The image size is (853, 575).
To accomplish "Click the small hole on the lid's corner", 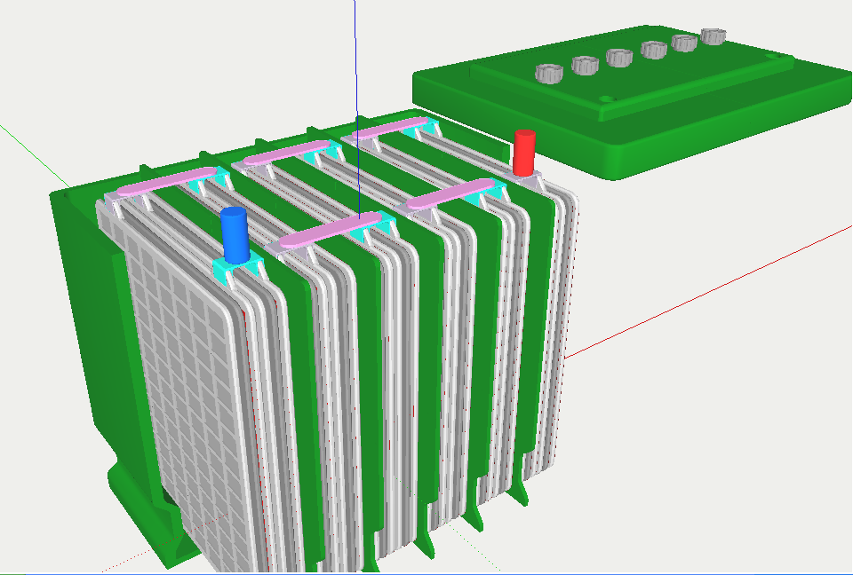I will [606, 99].
